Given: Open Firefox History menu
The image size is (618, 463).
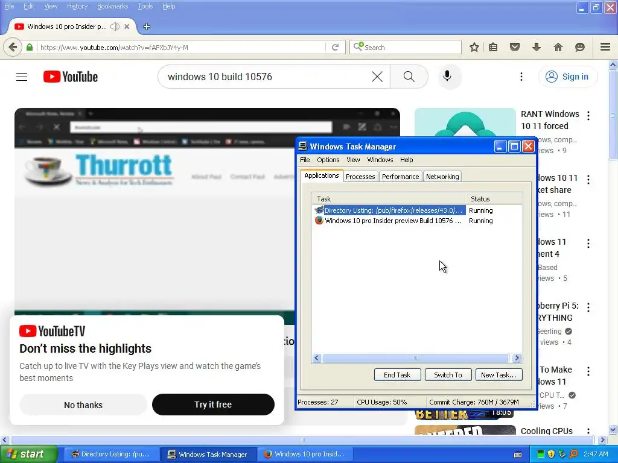Looking at the screenshot, I should (x=77, y=6).
